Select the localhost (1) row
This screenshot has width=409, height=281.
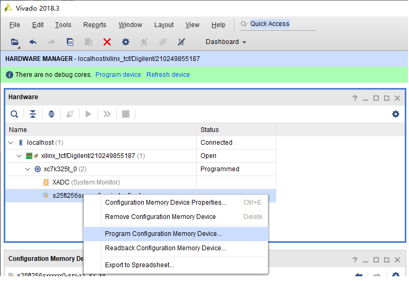[x=141, y=143]
